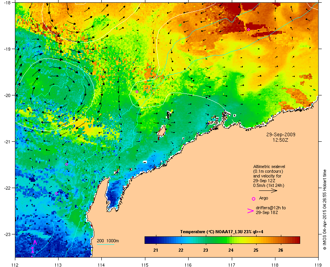This screenshot has height=267, width=330.
Task: Click colorbar tick label 22
Action: (x=181, y=250)
